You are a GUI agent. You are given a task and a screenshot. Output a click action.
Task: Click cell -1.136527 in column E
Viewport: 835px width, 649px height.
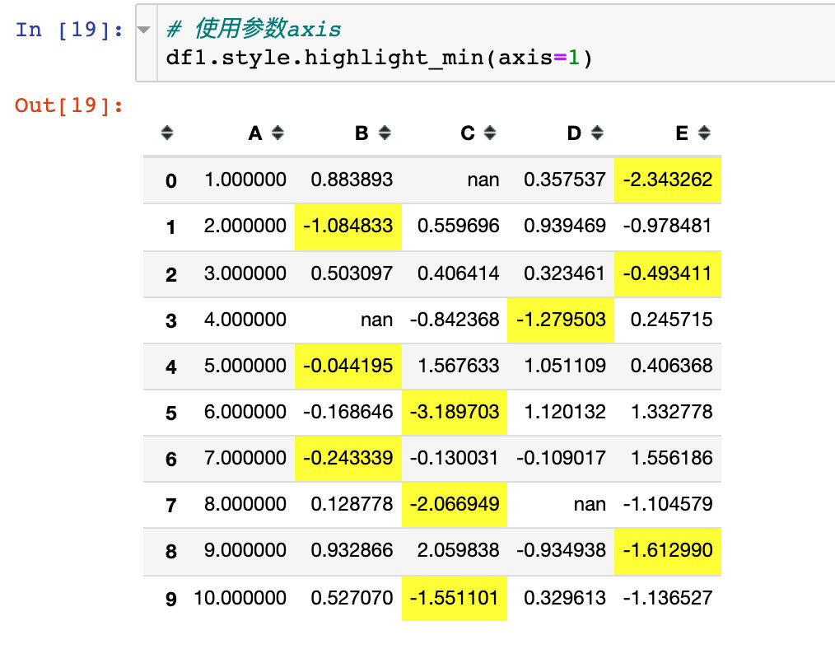point(668,598)
